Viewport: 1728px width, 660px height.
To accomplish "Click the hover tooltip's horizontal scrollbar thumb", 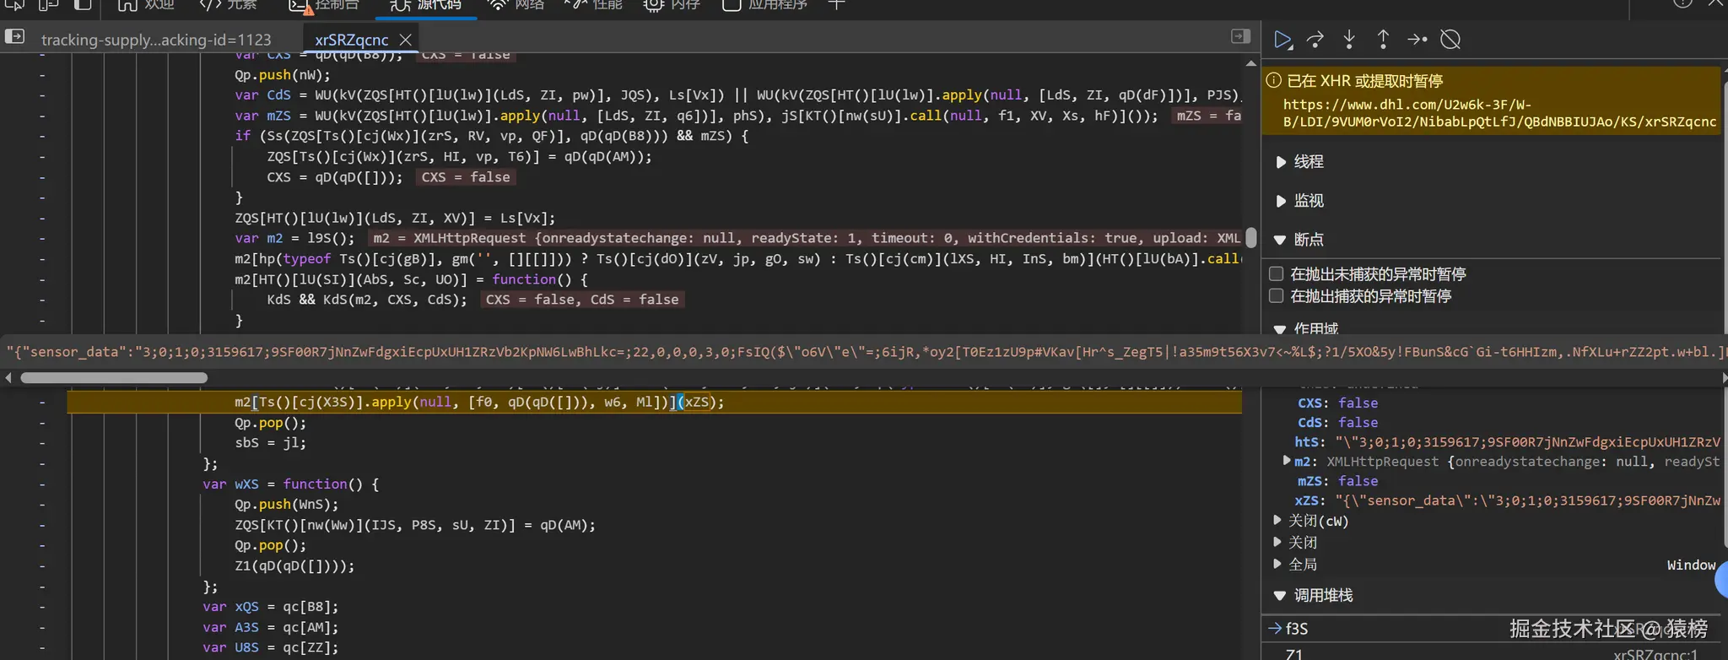I will click(x=114, y=378).
